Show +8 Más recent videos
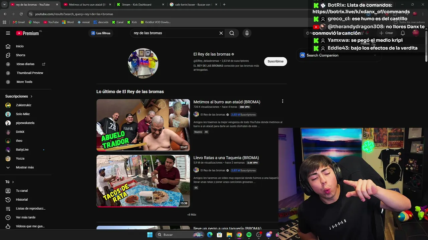Viewport: 428px width, 240px height. tap(192, 215)
